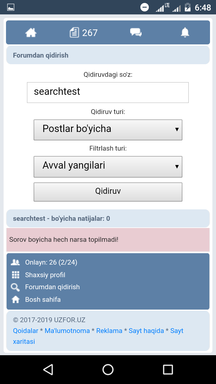Go to Shaxsiy profil menu item
The height and width of the screenshot is (384, 216).
[45, 275]
